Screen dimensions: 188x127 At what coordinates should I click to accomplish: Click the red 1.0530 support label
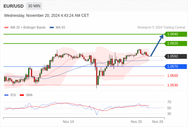coord(172,85)
